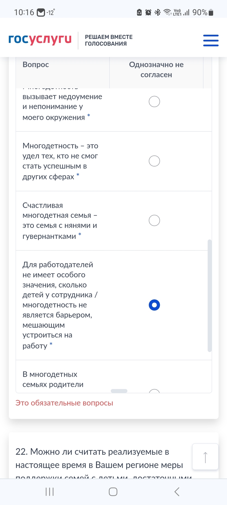This screenshot has height=505, width=227.
Task: Select the radio button for 'Счастливая многодетная семья'
Action: click(154, 220)
